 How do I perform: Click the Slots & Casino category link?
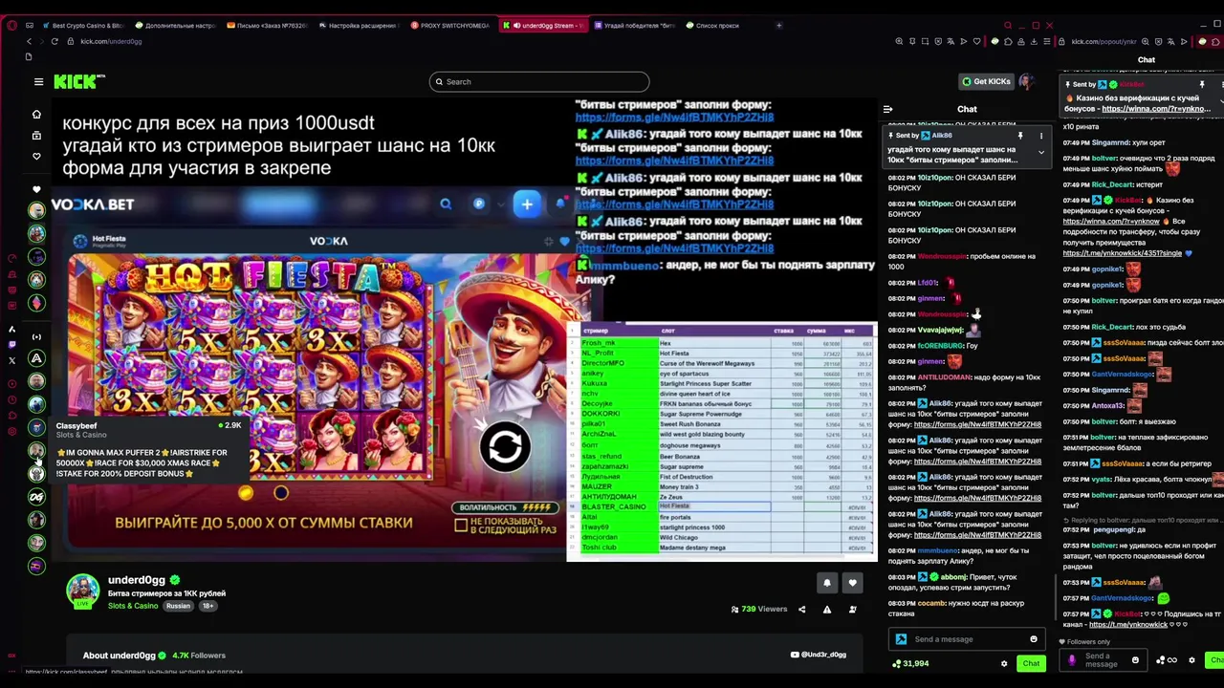pos(133,607)
